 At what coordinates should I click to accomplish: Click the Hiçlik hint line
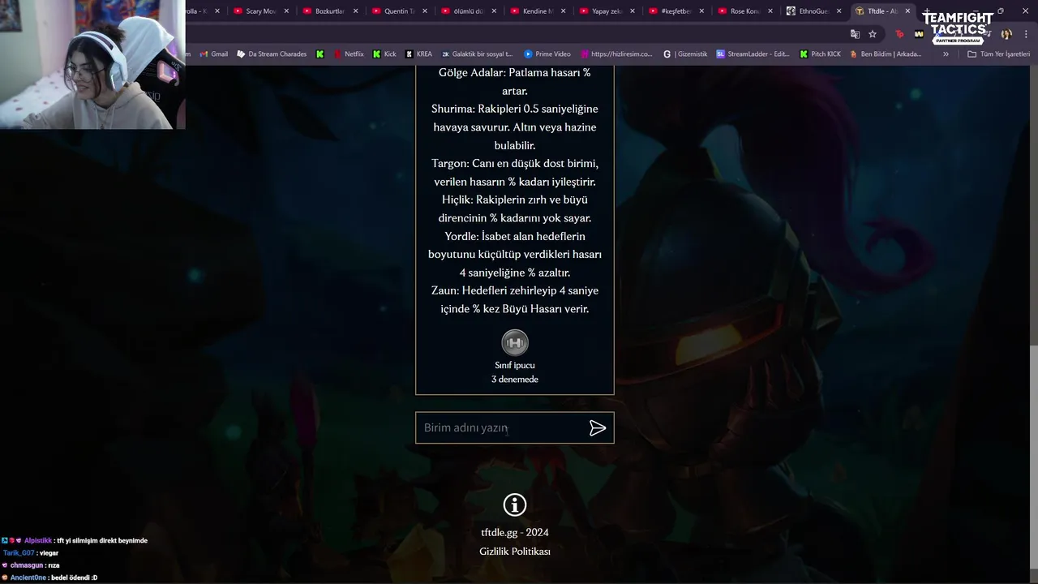515,208
